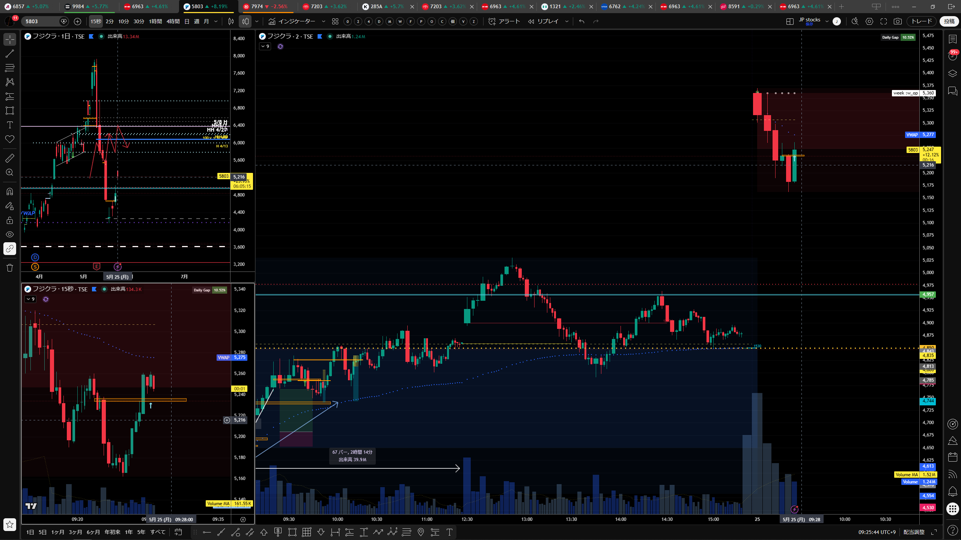This screenshot has height=540, width=961.
Task: Click the 投稿 publish button
Action: 949,21
